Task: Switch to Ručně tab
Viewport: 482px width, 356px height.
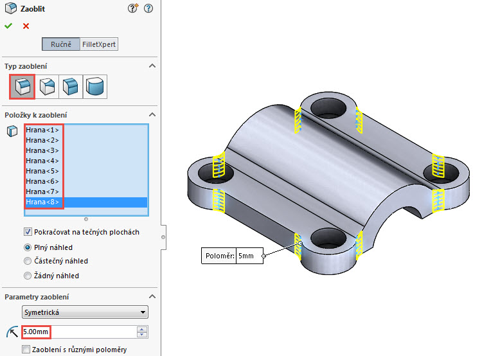Action: [x=61, y=44]
